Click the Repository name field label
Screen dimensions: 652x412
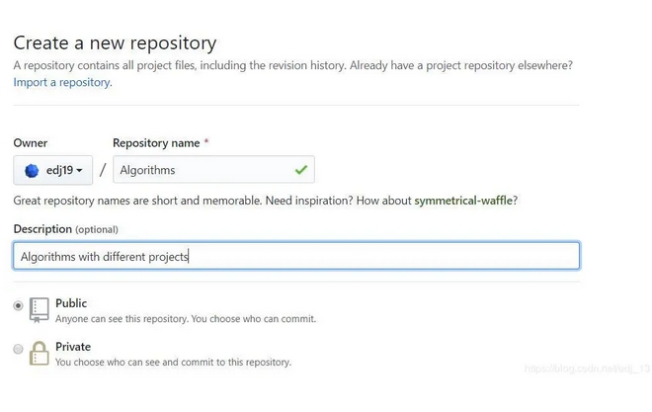point(156,143)
